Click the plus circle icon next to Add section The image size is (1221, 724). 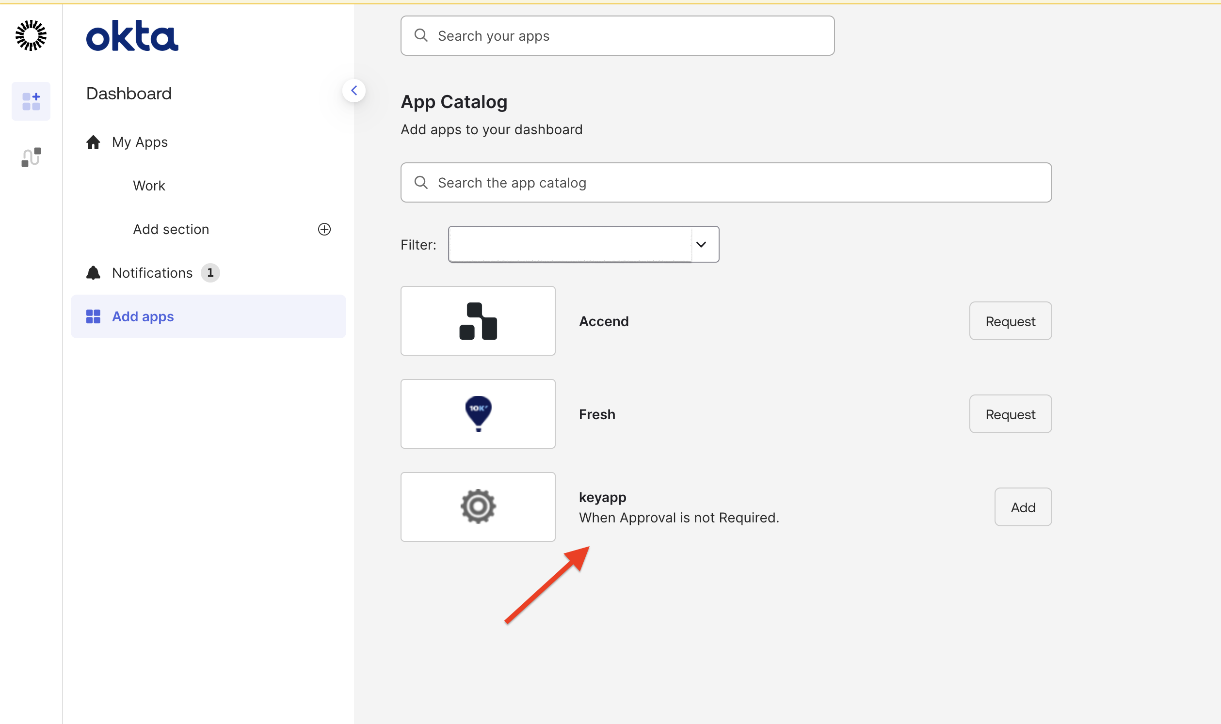coord(324,229)
